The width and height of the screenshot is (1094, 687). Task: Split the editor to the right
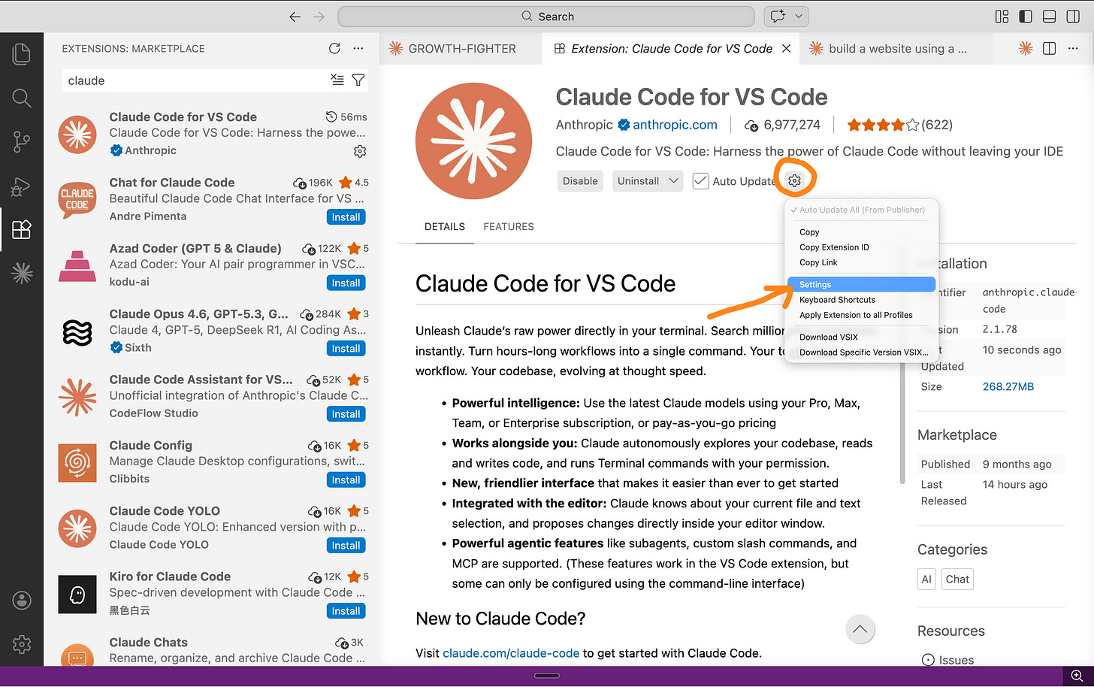pyautogui.click(x=1050, y=48)
